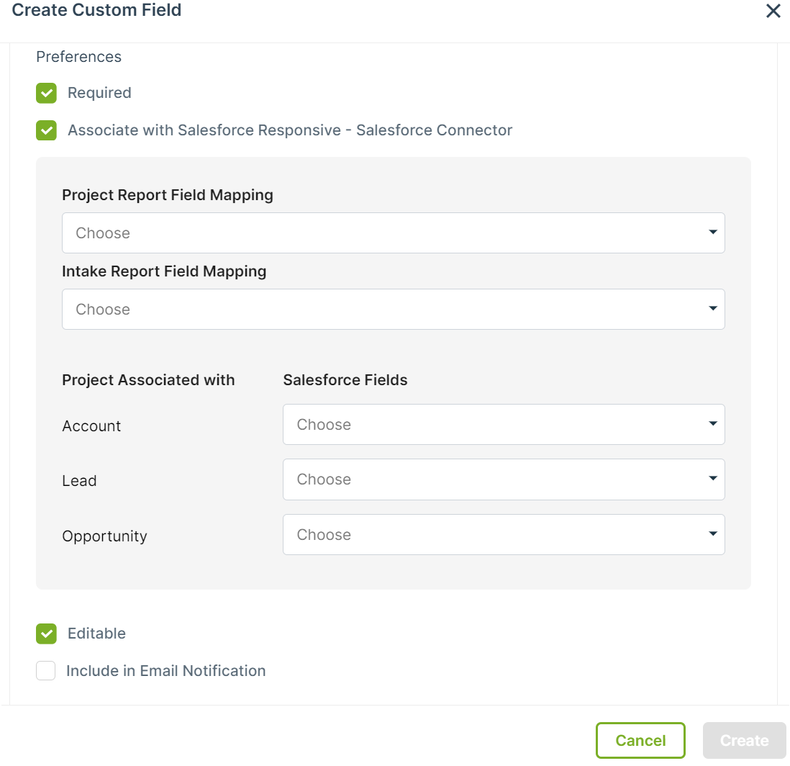Click the Lead row label

click(x=79, y=481)
